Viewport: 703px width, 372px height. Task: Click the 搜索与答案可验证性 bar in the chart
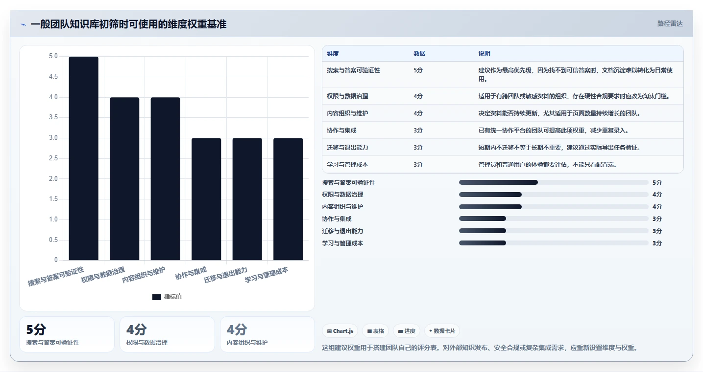pyautogui.click(x=83, y=158)
